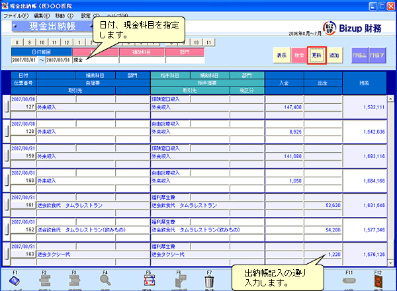Click 保険窓口収入 account in voucher 159 row
Image resolution: width=397 pixels, height=291 pixels.
165,148
